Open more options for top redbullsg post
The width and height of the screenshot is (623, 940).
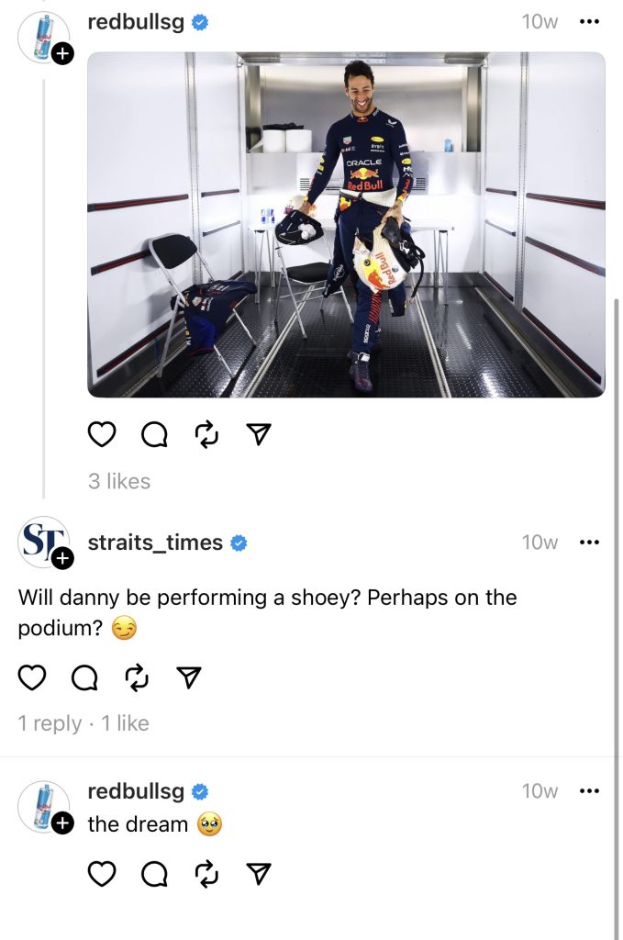589,22
